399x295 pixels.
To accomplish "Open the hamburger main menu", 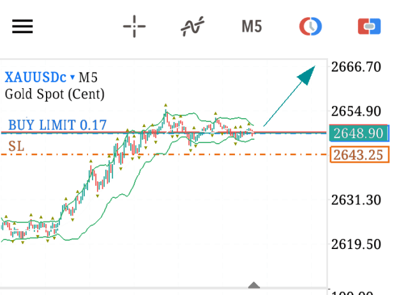I will pyautogui.click(x=22, y=26).
